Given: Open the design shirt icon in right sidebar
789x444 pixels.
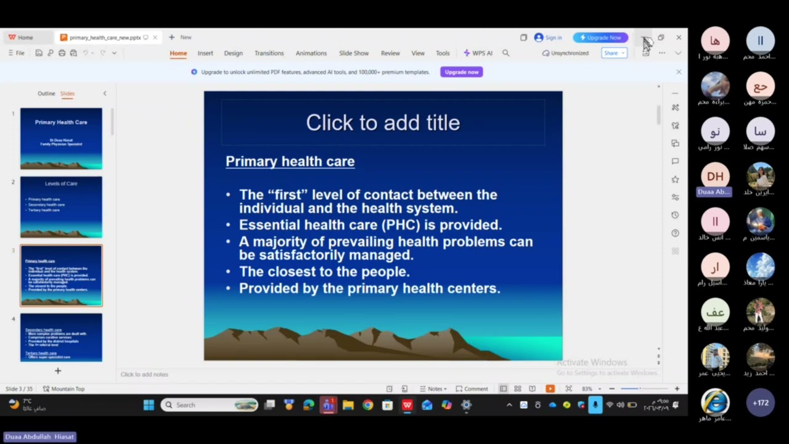Looking at the screenshot, I should [x=675, y=125].
